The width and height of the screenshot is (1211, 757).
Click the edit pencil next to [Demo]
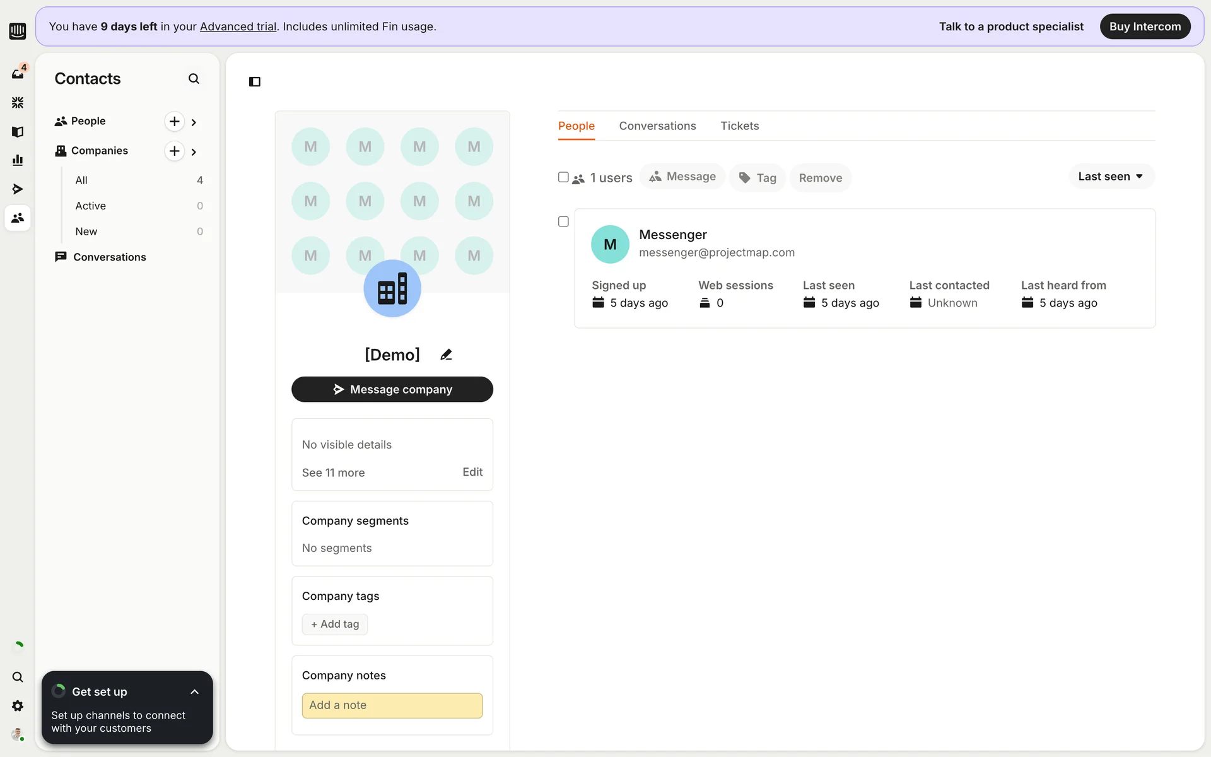pyautogui.click(x=446, y=355)
